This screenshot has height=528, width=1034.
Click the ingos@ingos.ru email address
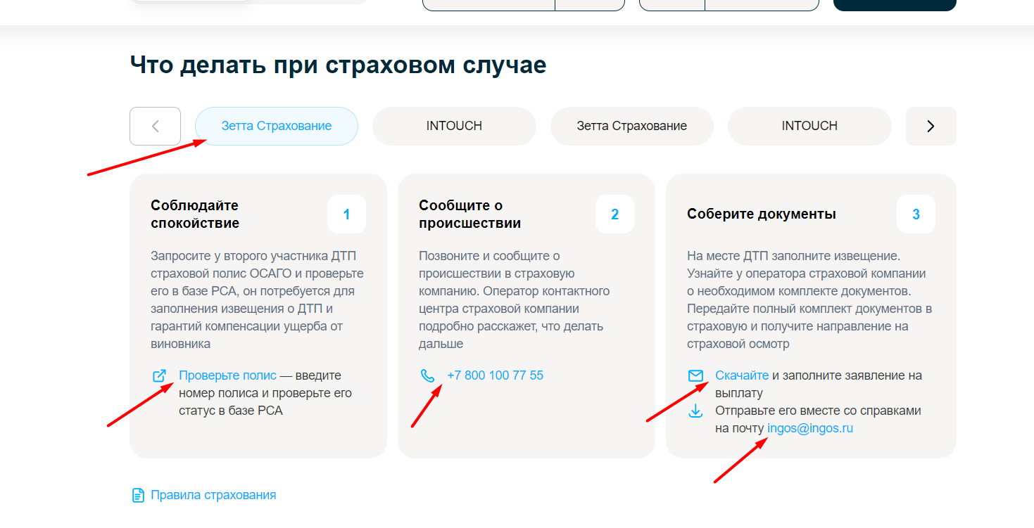[x=810, y=428]
